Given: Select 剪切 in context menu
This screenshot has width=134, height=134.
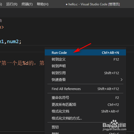Looking at the screenshot, I should tap(85, 127).
